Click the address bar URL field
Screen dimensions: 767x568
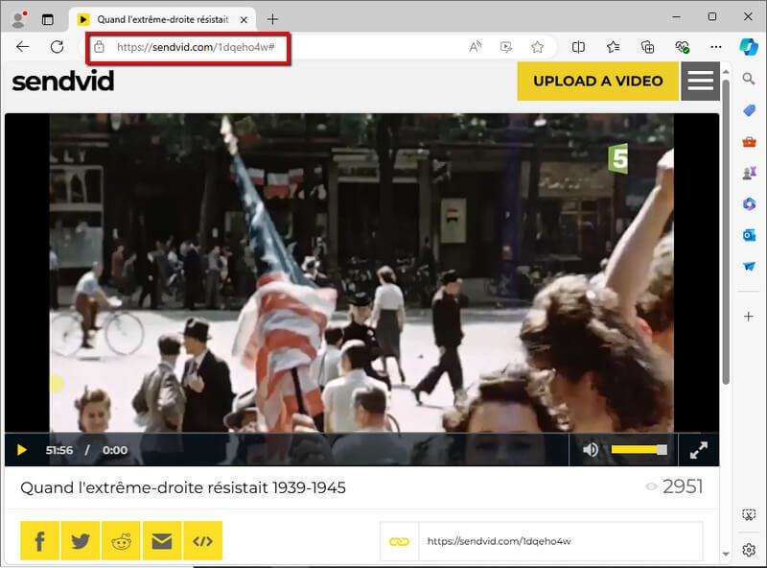pos(196,47)
